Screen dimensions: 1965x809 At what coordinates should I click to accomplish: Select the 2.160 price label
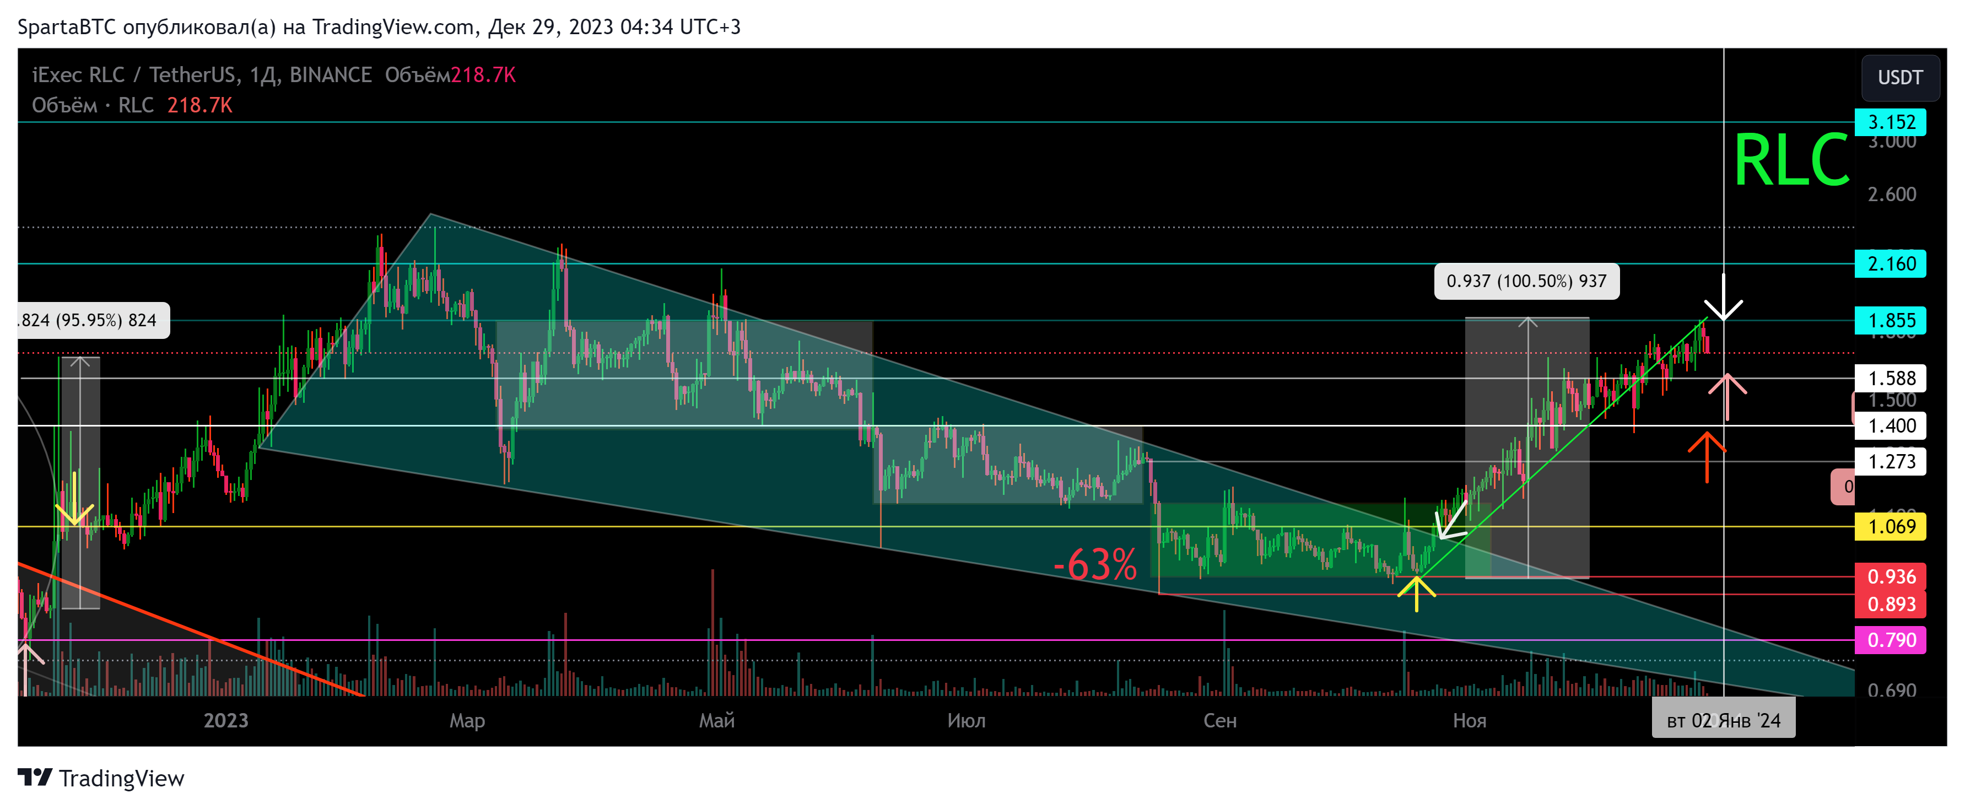[x=1890, y=264]
